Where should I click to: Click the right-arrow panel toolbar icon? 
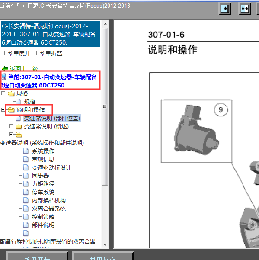pyautogui.click(x=225, y=9)
